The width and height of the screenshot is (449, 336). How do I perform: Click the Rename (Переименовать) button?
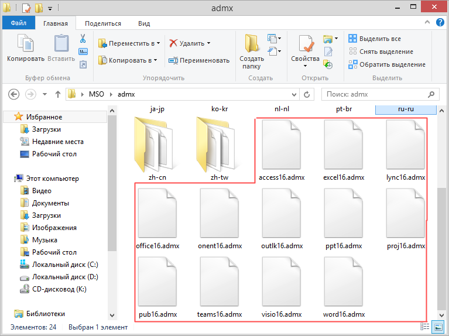coord(199,60)
